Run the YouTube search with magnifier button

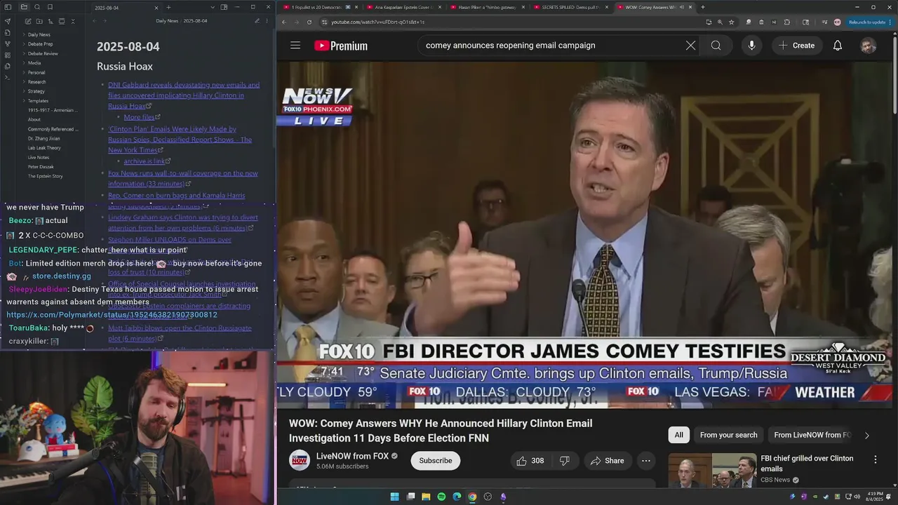pos(716,46)
